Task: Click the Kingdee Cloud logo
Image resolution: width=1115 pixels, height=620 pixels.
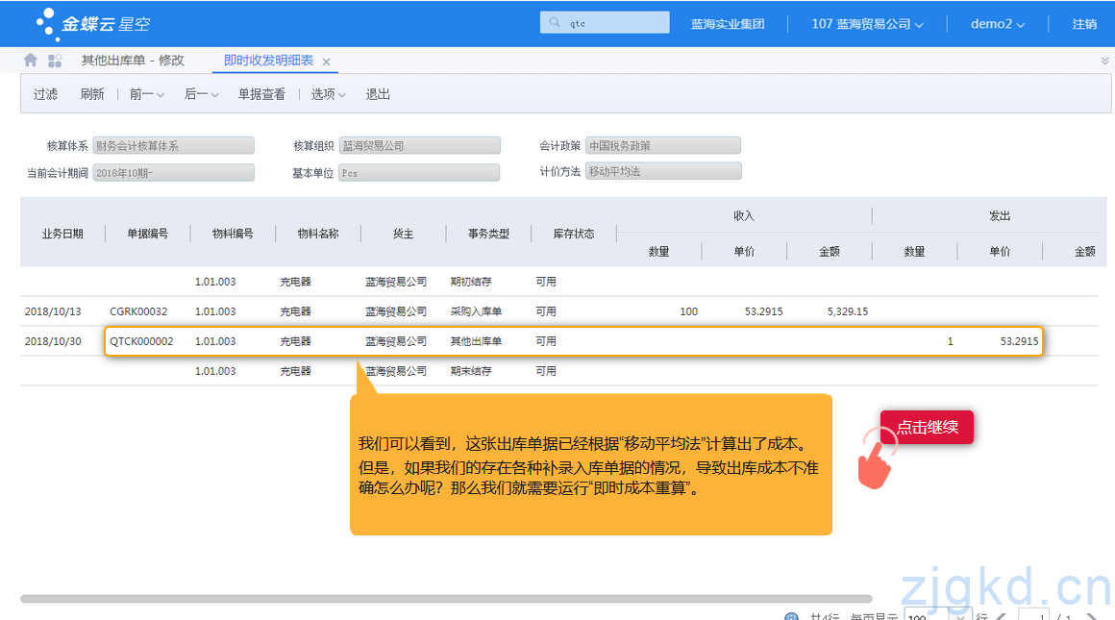Action: [x=93, y=23]
